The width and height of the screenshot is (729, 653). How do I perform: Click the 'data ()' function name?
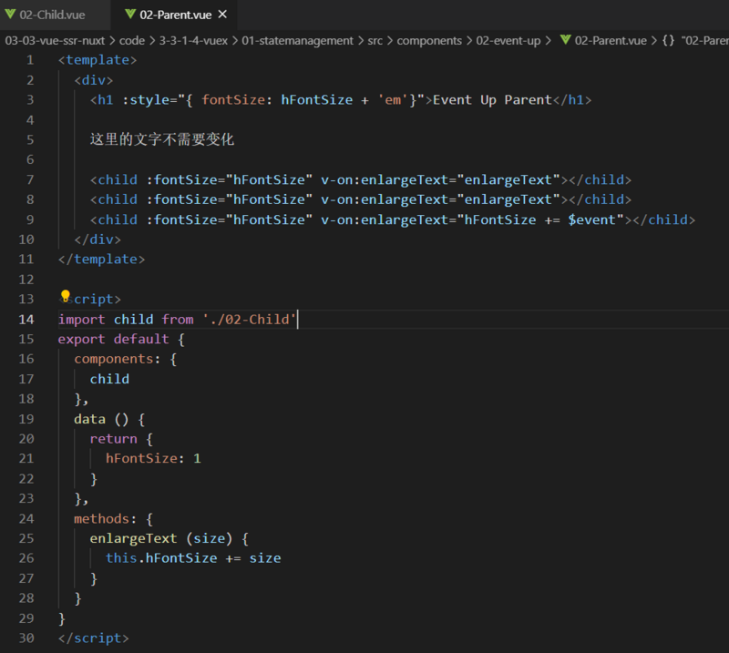pos(101,419)
